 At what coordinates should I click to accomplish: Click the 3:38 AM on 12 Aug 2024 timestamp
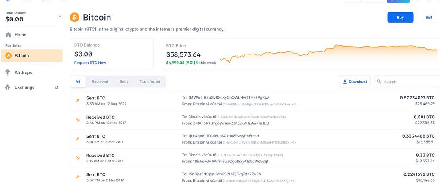(107, 104)
